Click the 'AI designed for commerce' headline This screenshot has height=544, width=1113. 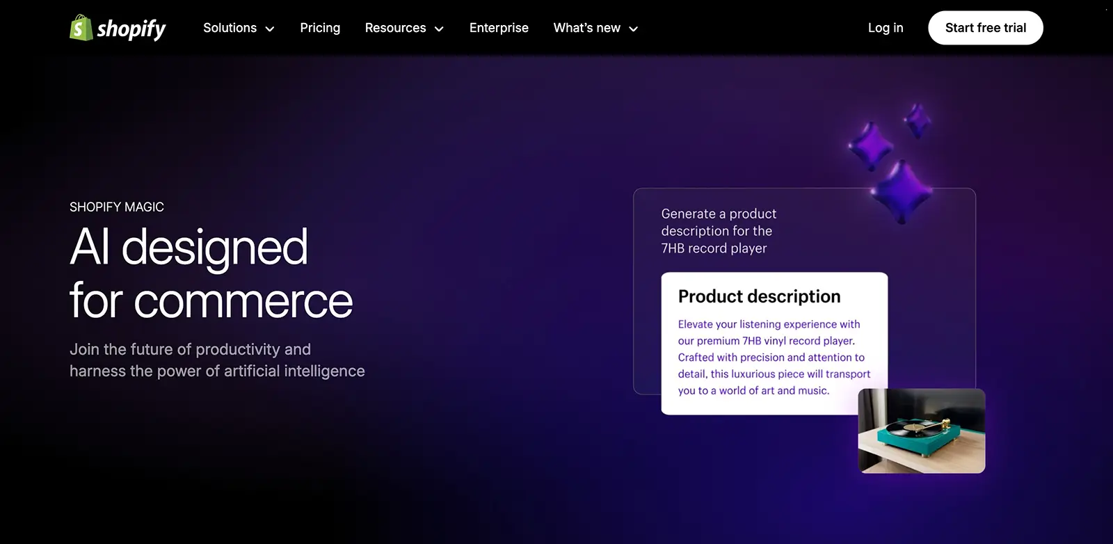tap(211, 273)
